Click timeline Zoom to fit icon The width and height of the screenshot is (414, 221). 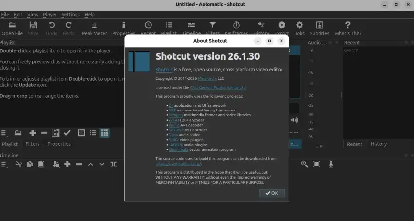(x=316, y=164)
